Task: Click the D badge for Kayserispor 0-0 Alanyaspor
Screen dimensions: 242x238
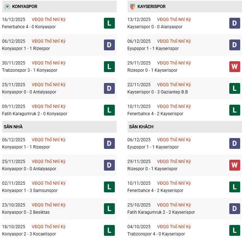Action: click(x=234, y=23)
